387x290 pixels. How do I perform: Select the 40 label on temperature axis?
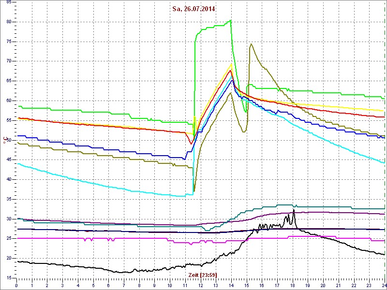(x=8, y=179)
